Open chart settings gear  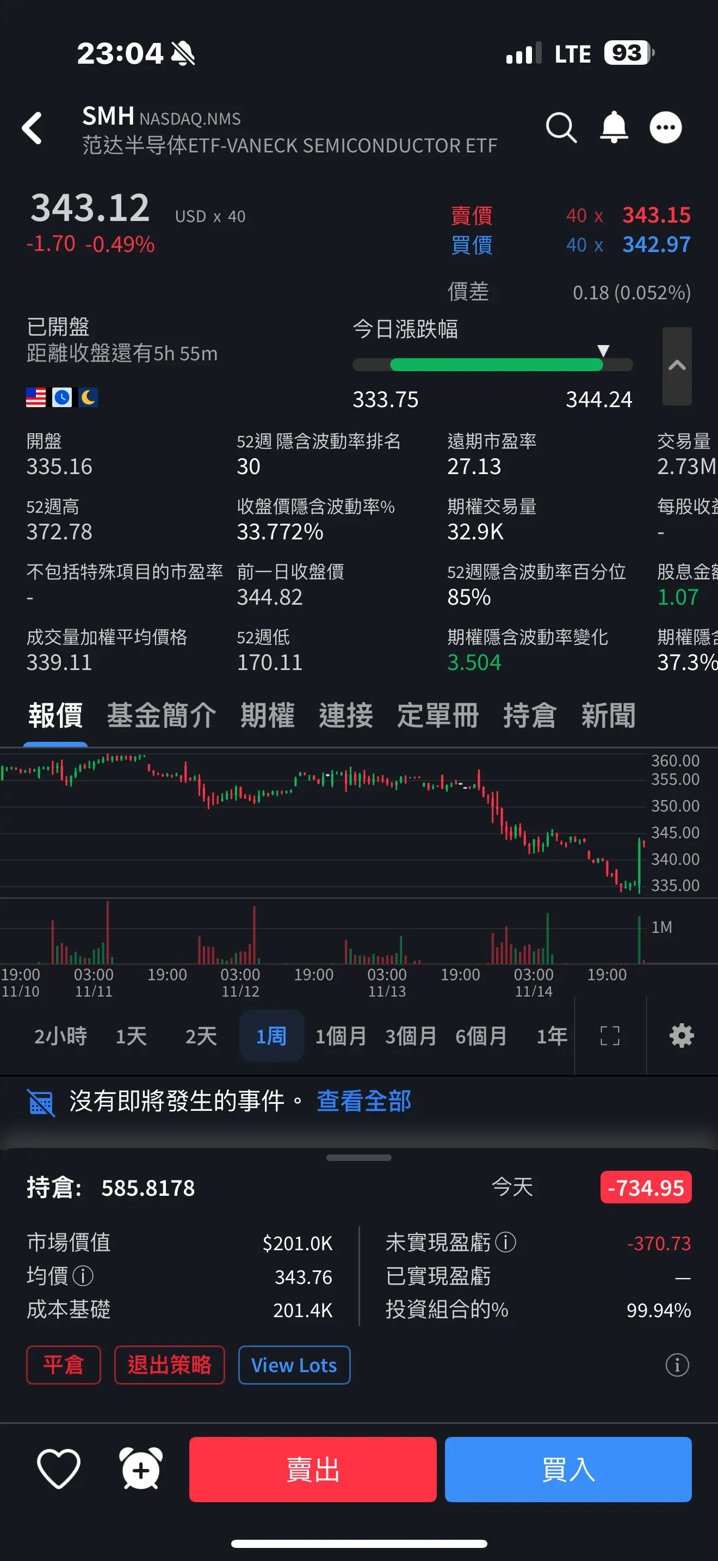click(682, 1036)
